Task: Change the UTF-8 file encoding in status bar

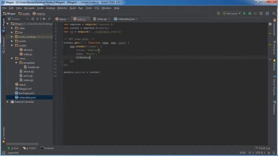Action: tap(260, 153)
